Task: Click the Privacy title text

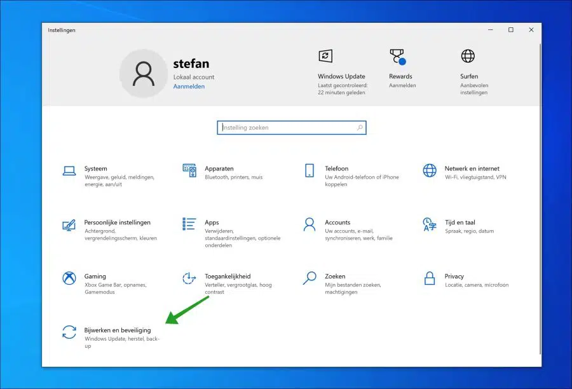Action: click(454, 276)
